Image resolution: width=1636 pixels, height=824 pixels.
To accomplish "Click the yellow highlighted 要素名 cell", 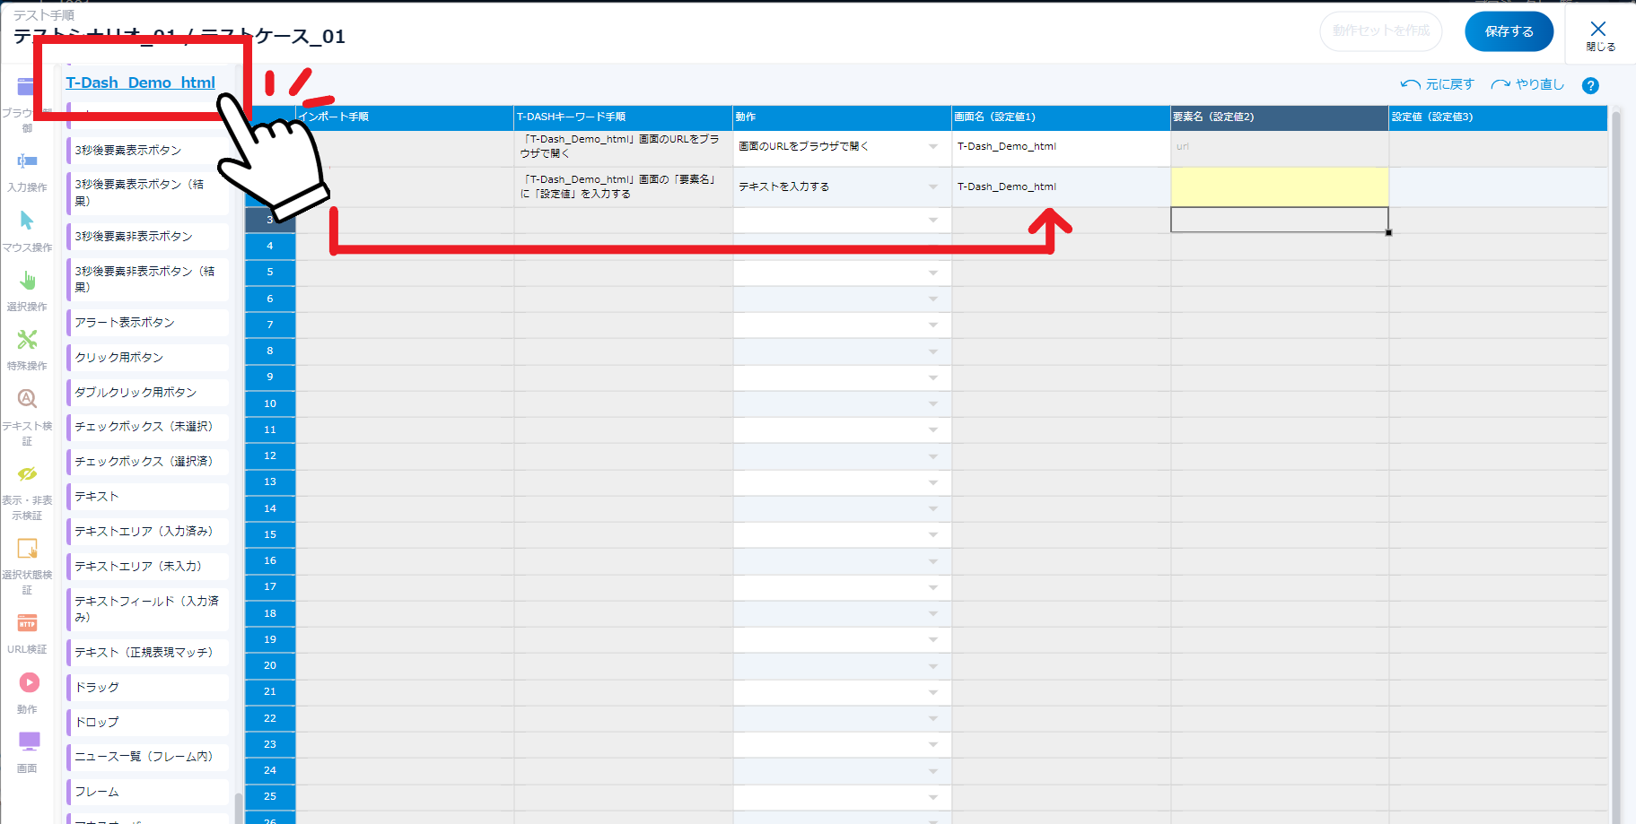I will (1279, 187).
